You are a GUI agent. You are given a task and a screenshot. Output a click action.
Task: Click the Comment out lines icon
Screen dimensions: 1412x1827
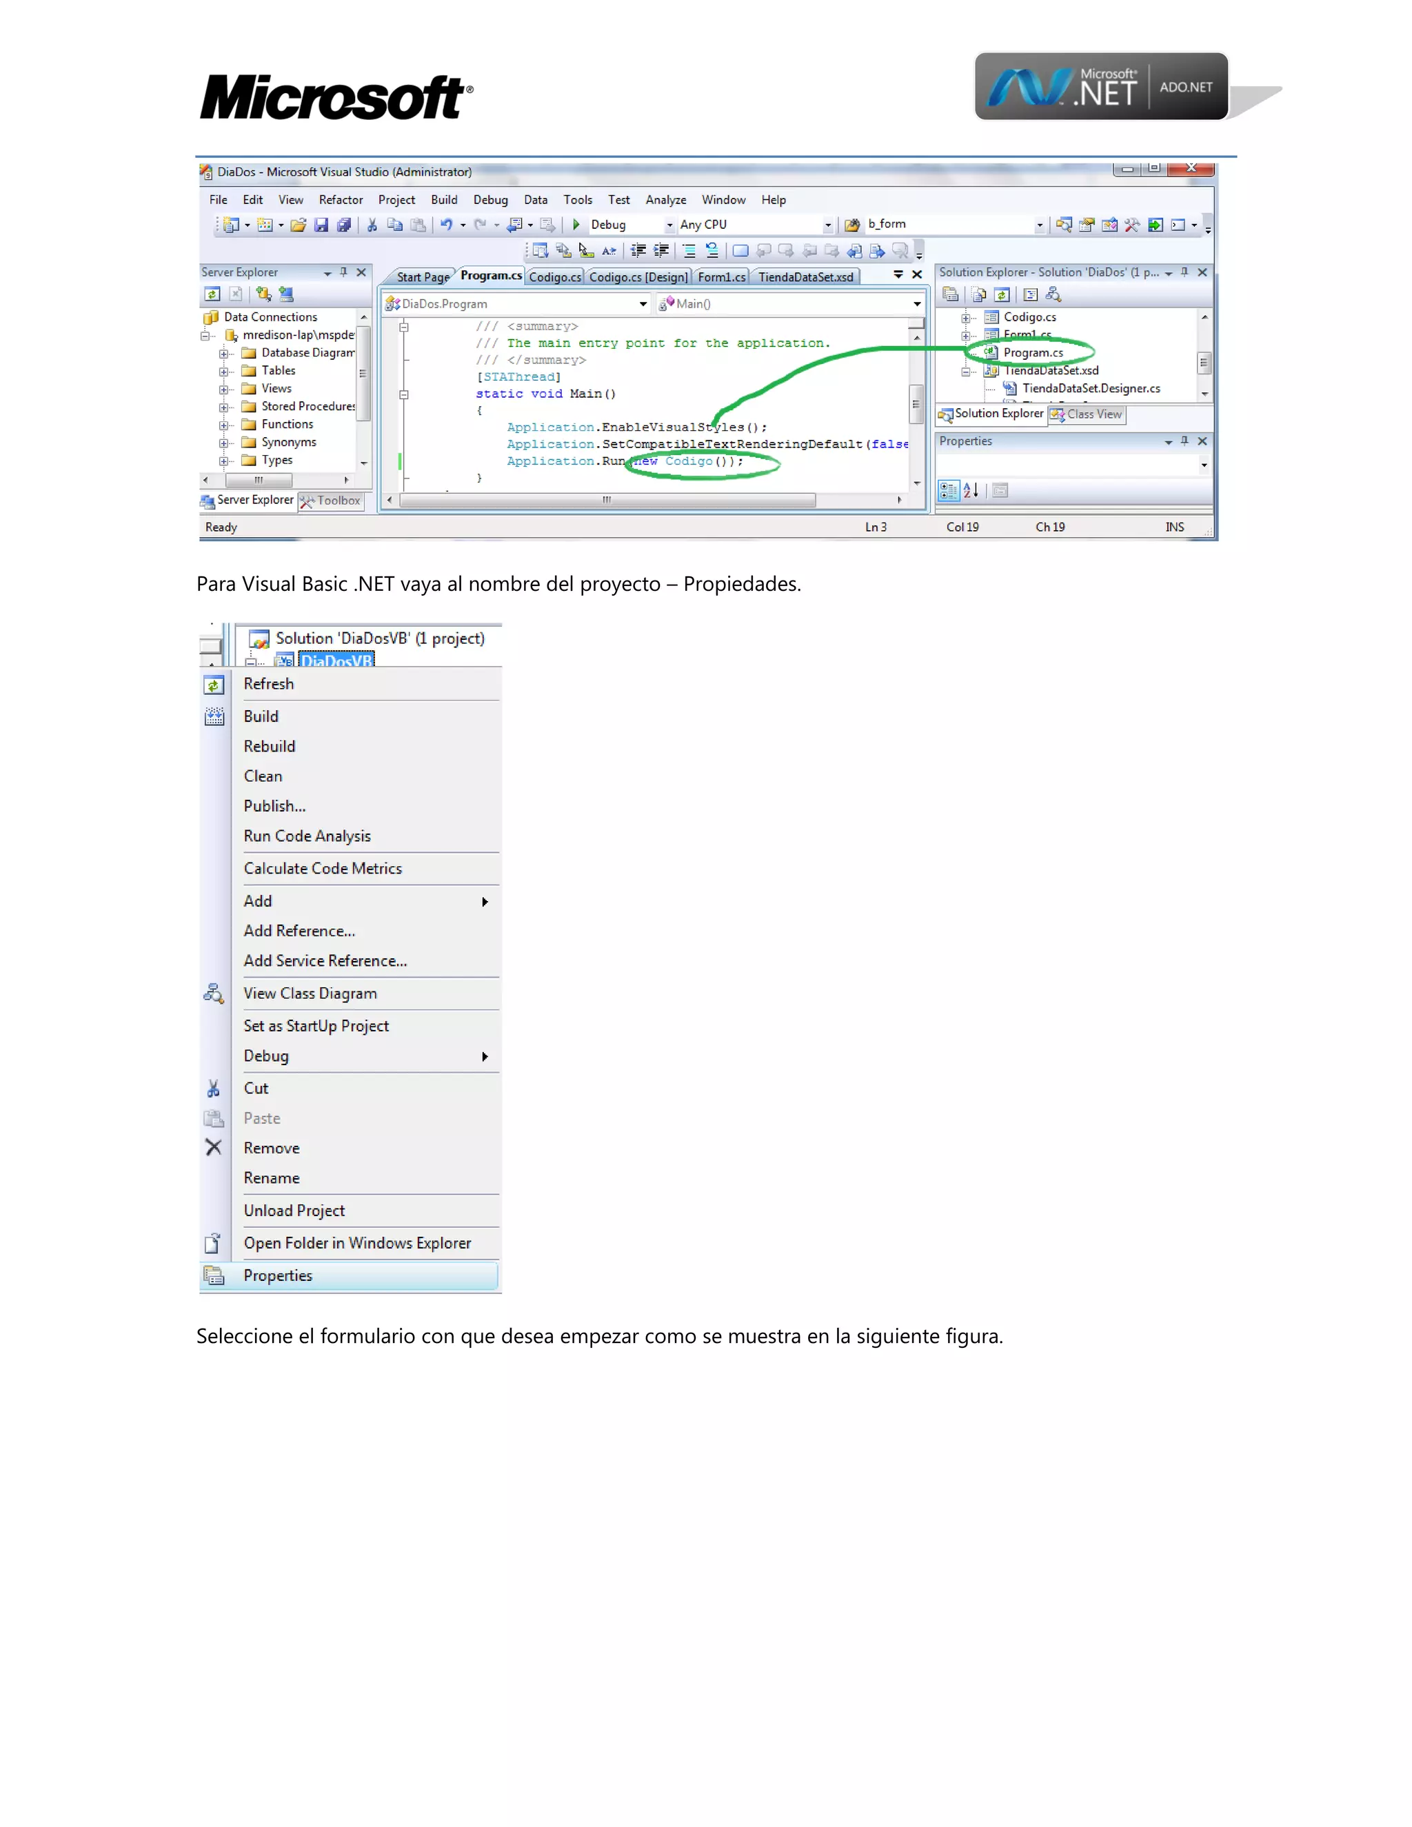[689, 250]
